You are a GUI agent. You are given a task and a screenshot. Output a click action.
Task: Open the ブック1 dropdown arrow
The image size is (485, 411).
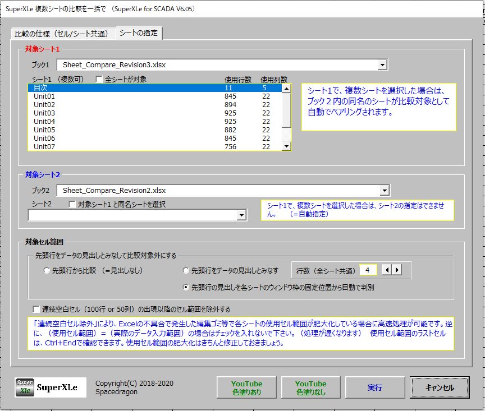382,65
